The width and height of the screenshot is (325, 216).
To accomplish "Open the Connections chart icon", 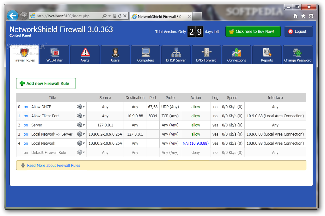I will [236, 52].
